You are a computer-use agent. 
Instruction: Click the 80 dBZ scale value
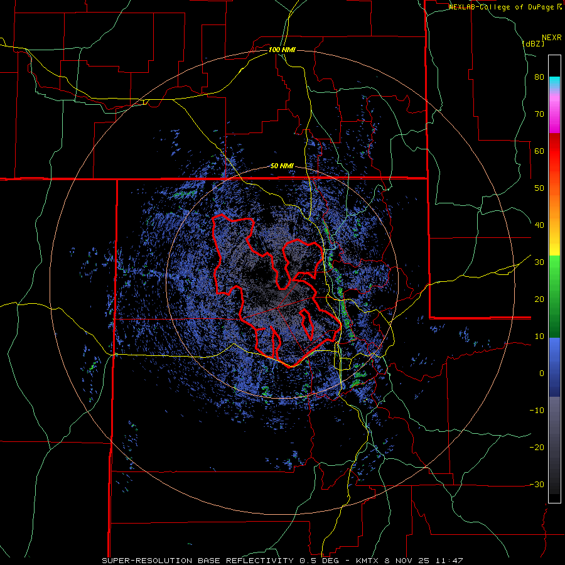pos(539,77)
